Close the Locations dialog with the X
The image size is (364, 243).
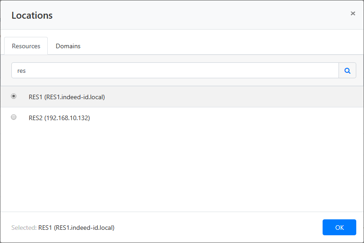tap(353, 14)
